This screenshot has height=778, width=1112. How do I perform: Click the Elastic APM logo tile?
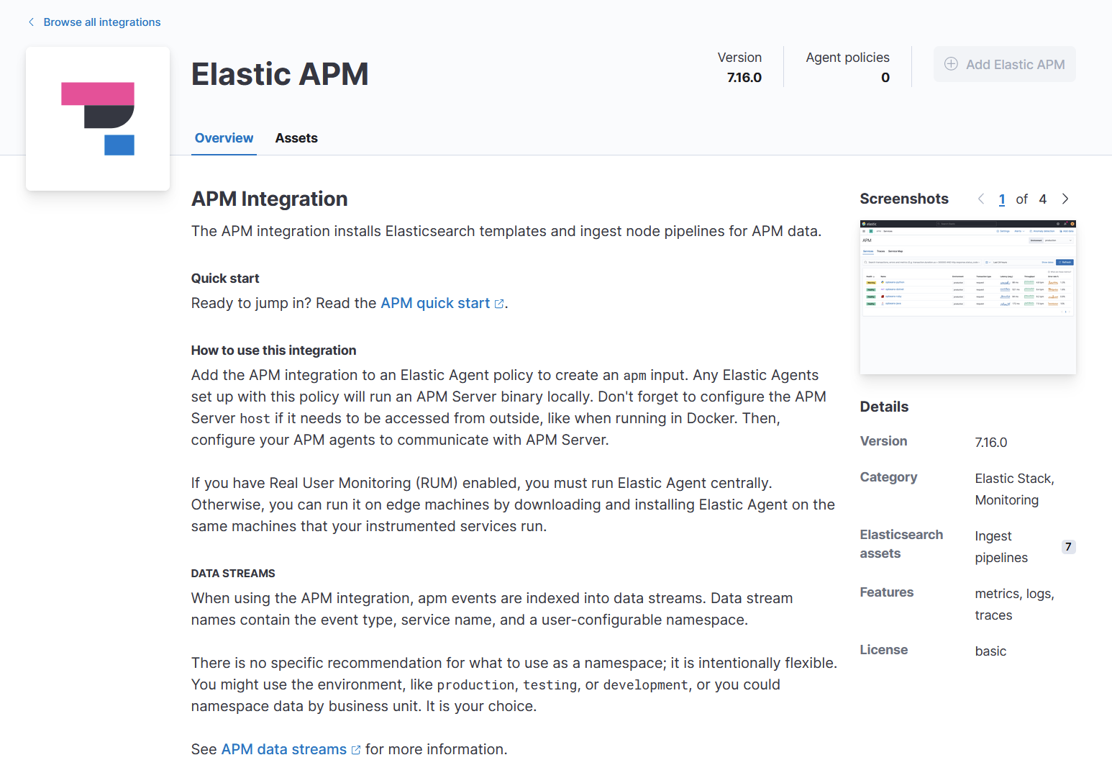pos(98,119)
